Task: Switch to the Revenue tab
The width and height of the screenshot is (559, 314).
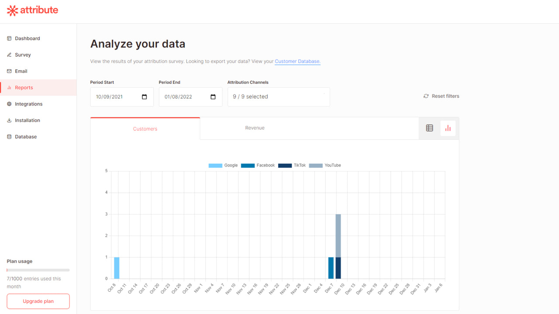Action: point(255,128)
